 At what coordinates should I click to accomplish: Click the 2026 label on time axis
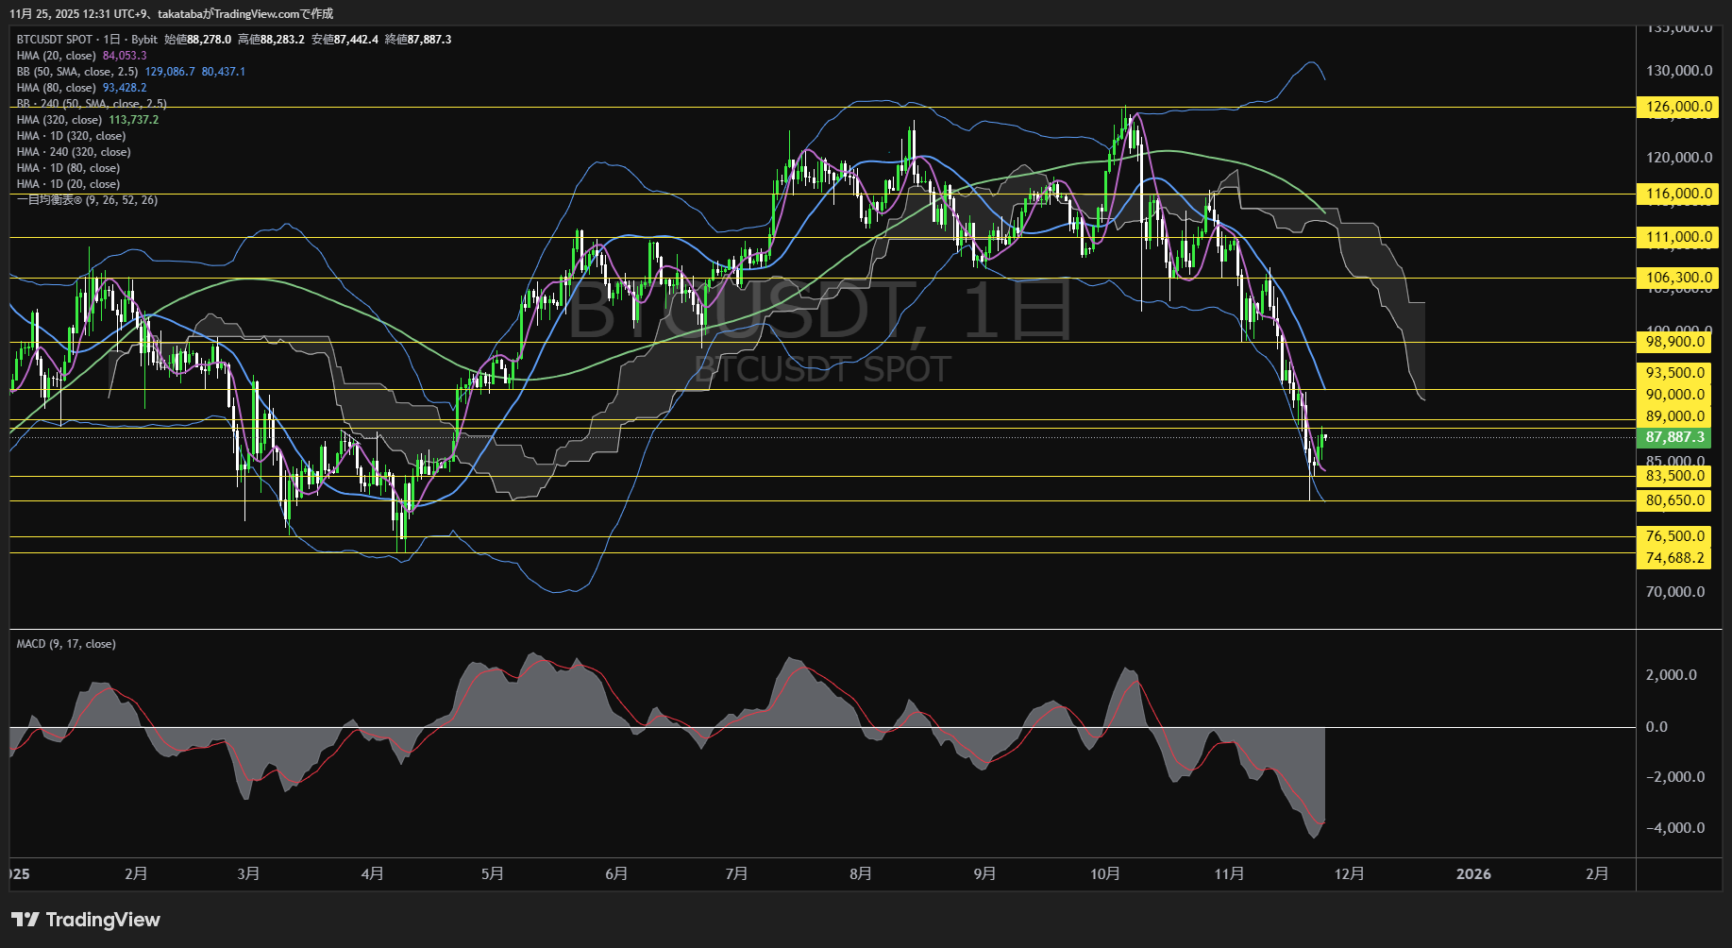point(1472,873)
